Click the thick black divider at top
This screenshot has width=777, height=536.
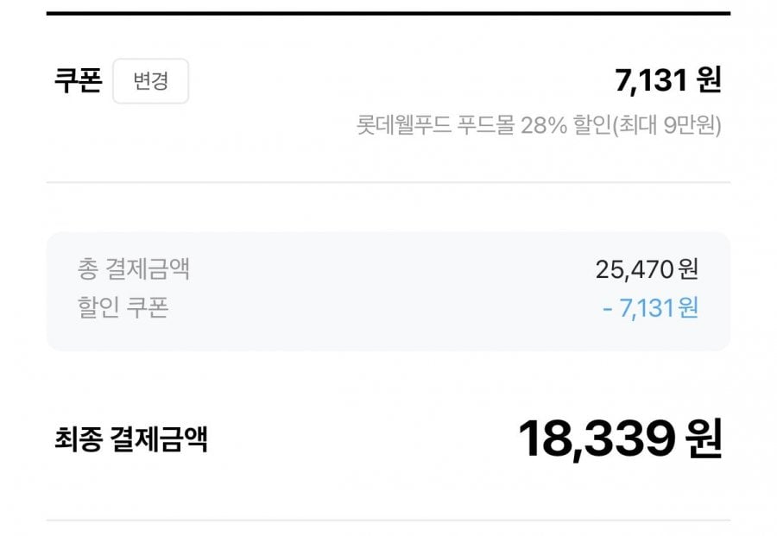388,14
